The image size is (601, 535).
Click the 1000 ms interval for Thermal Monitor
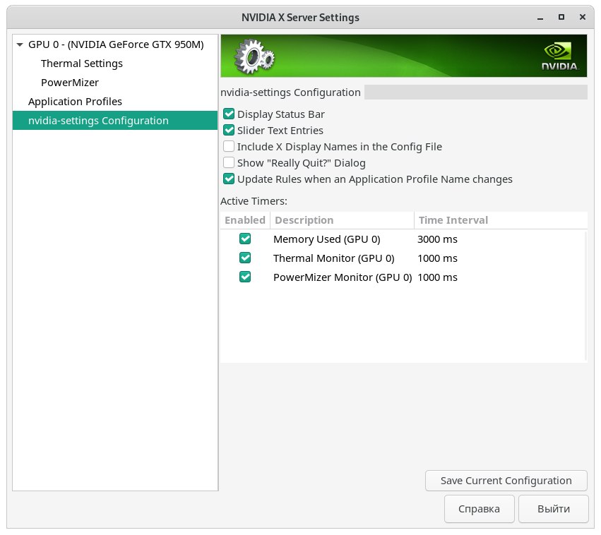coord(437,258)
